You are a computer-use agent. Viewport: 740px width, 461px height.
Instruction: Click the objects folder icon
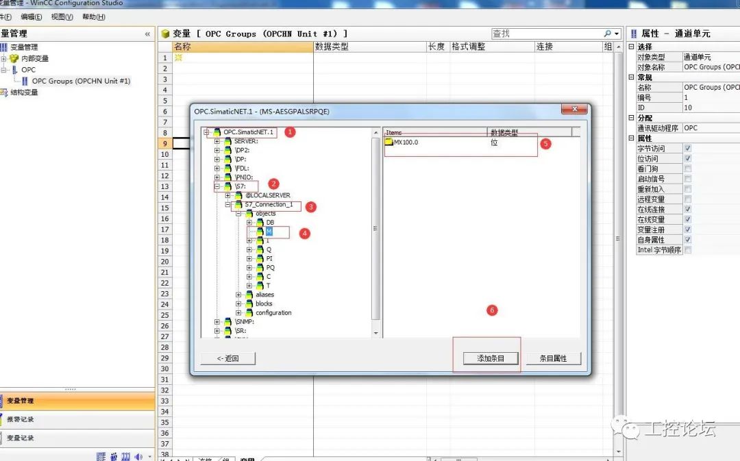pos(249,213)
